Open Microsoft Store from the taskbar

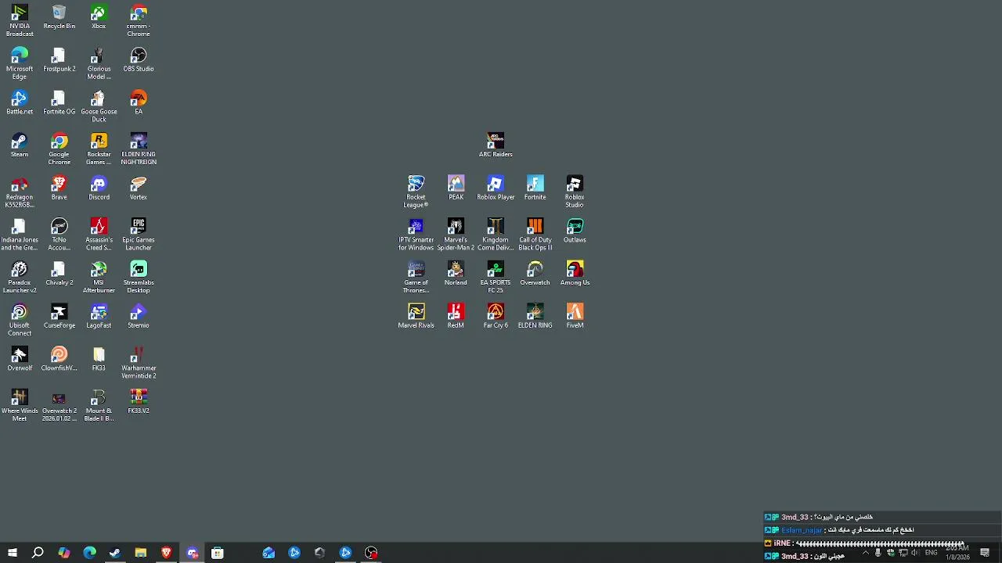pos(217,553)
